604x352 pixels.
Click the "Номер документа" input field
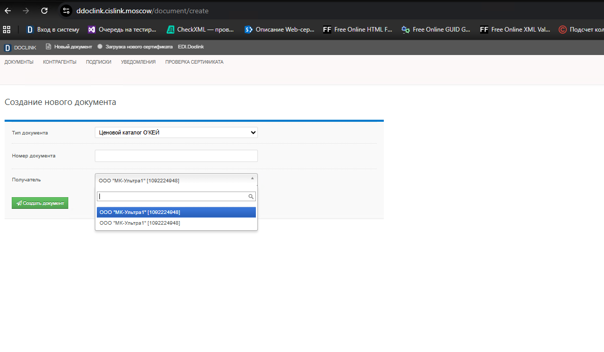click(176, 155)
